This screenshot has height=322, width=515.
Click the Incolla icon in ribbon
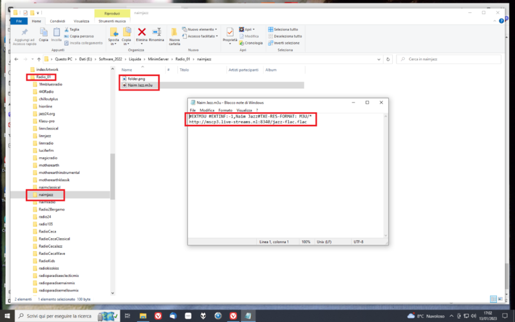click(57, 34)
